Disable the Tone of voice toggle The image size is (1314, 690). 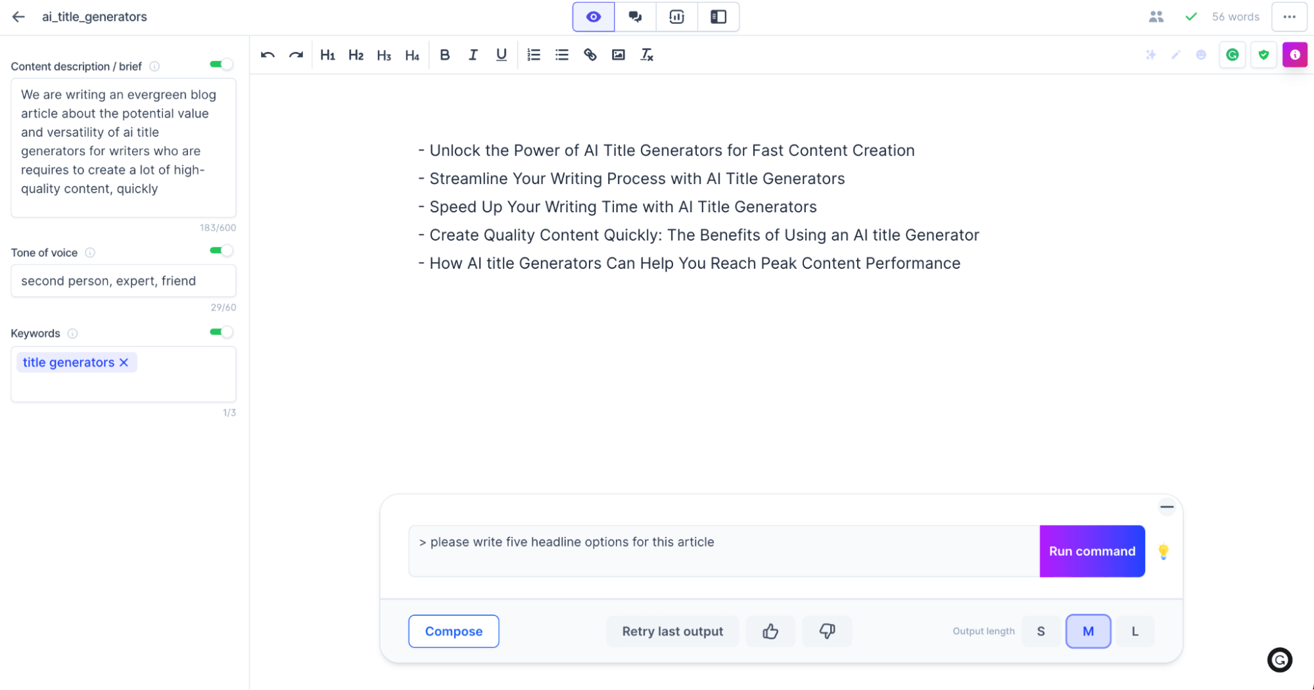222,251
